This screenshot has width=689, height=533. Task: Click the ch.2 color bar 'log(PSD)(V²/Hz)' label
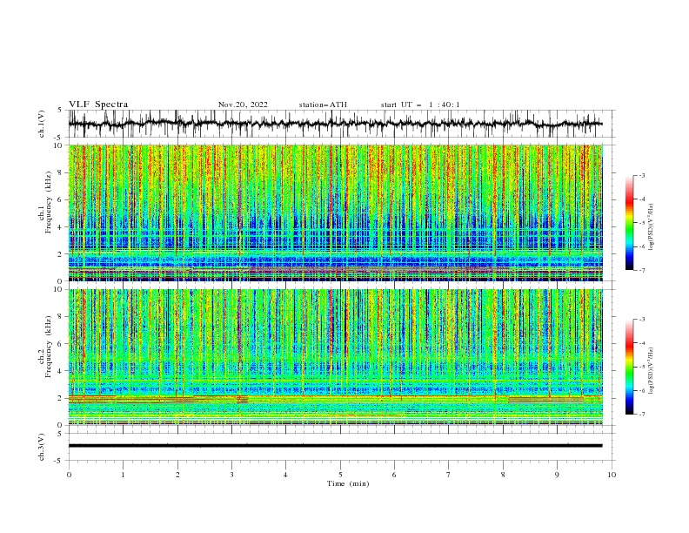[x=651, y=371]
